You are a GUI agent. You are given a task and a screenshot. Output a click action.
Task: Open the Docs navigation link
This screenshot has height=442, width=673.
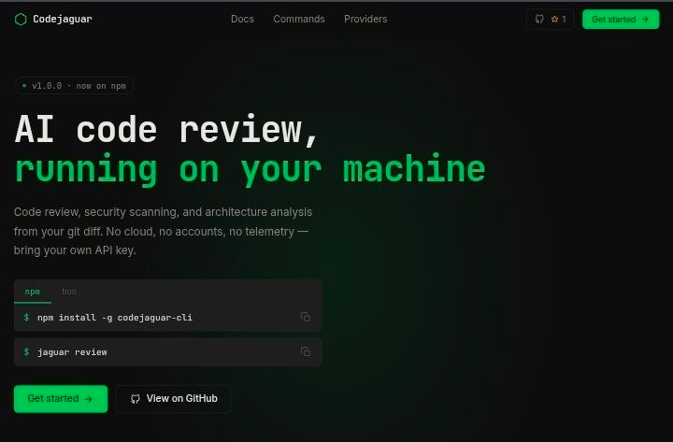(x=242, y=19)
